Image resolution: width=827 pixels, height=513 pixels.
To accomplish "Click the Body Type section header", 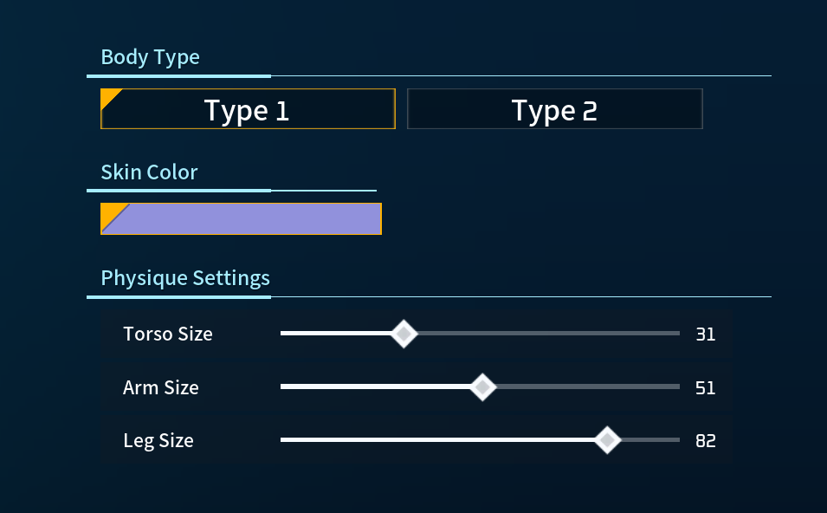I will [151, 57].
